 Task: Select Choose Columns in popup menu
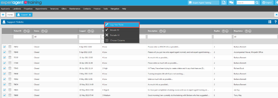122,40
